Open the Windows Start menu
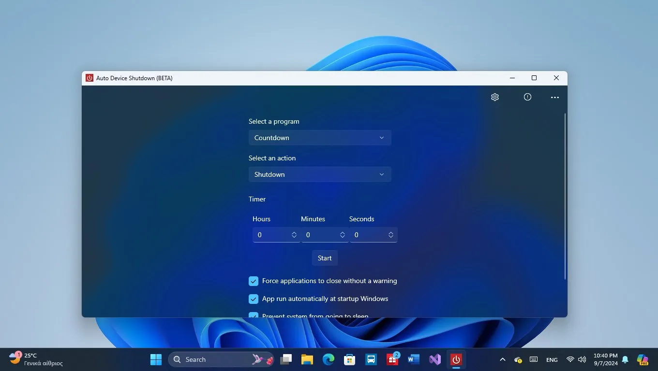658x371 pixels. [156, 359]
